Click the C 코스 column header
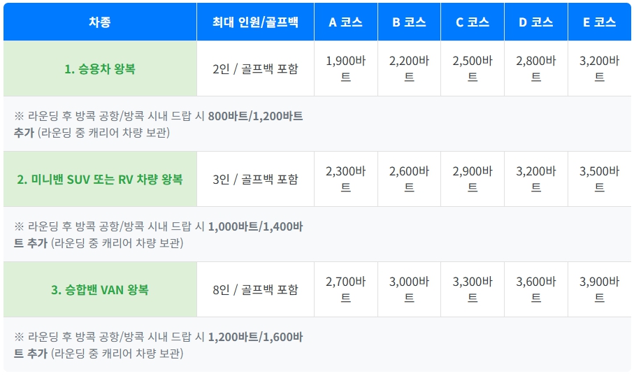The height and width of the screenshot is (376, 634). [x=473, y=22]
